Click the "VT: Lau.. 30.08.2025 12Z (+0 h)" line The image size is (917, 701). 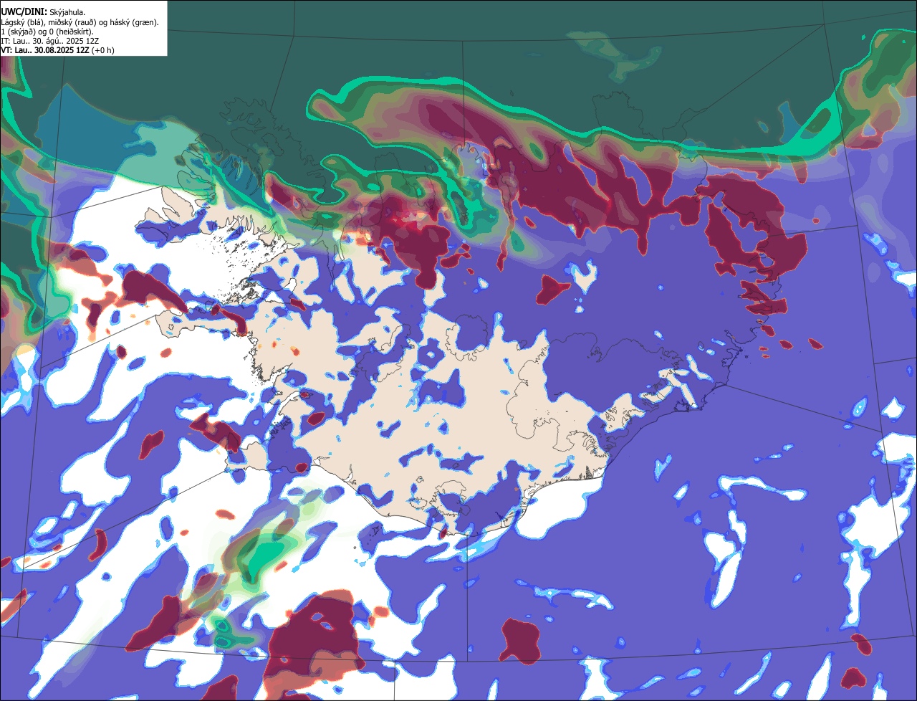[x=57, y=50]
